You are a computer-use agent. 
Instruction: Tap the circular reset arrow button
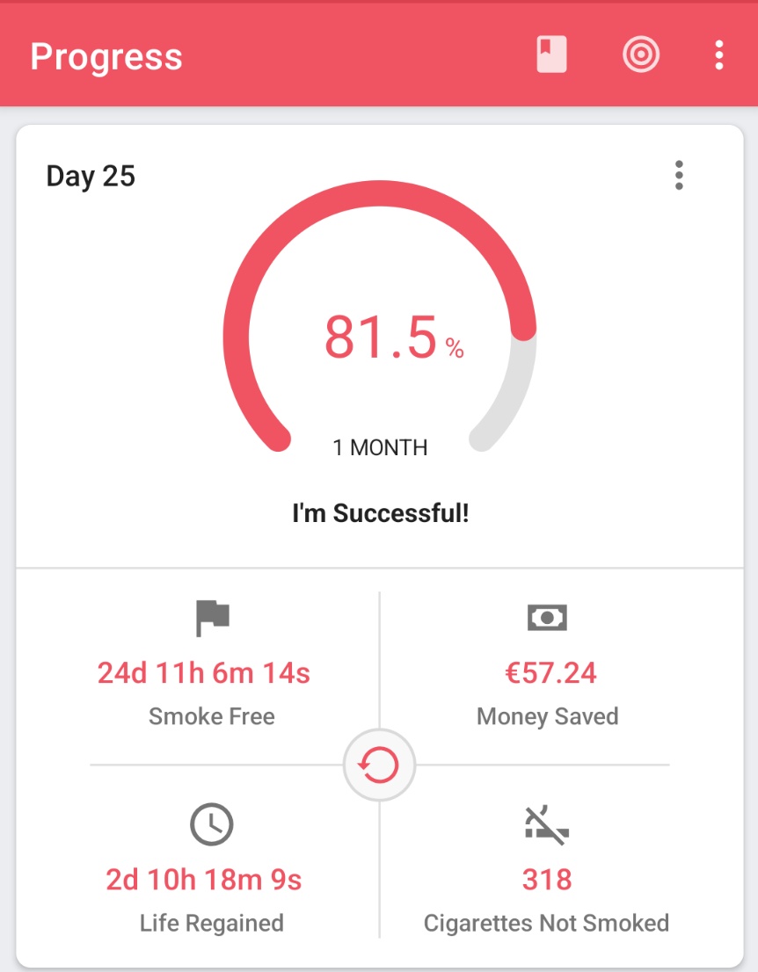point(379,765)
